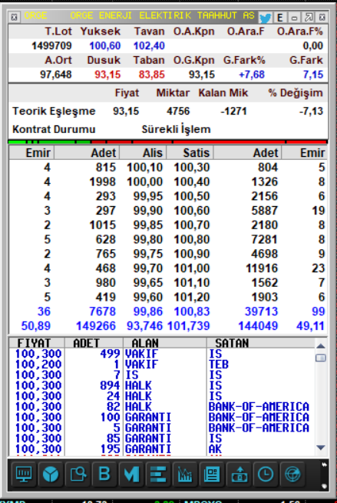The height and width of the screenshot is (503, 337).
Task: Click the document search magnifier icon
Action: click(x=78, y=474)
